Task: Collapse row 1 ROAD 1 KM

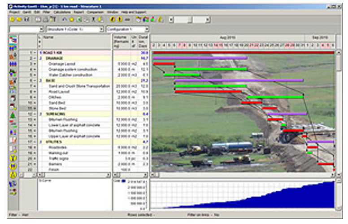Action: pos(35,53)
